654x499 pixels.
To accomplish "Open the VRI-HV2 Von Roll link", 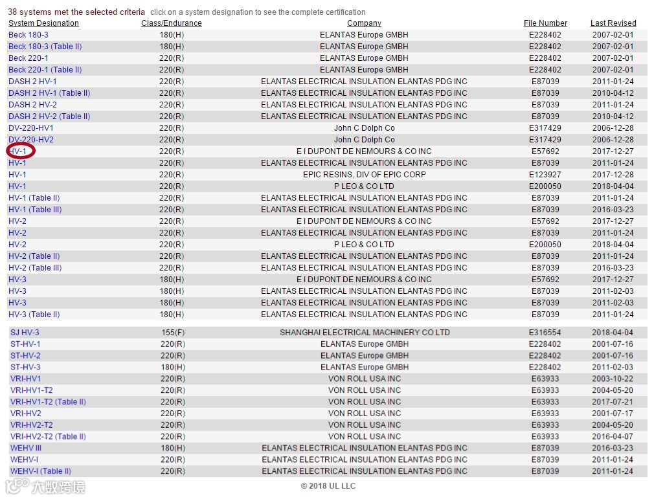I will (25, 414).
